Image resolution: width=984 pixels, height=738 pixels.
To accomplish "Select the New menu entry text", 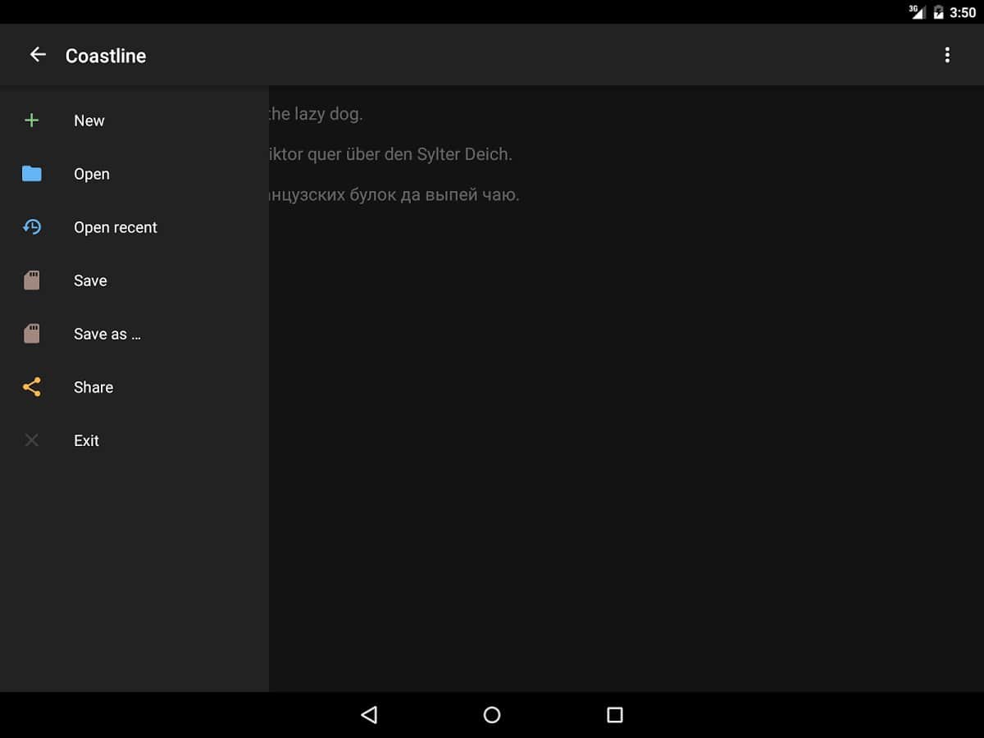I will tap(89, 121).
